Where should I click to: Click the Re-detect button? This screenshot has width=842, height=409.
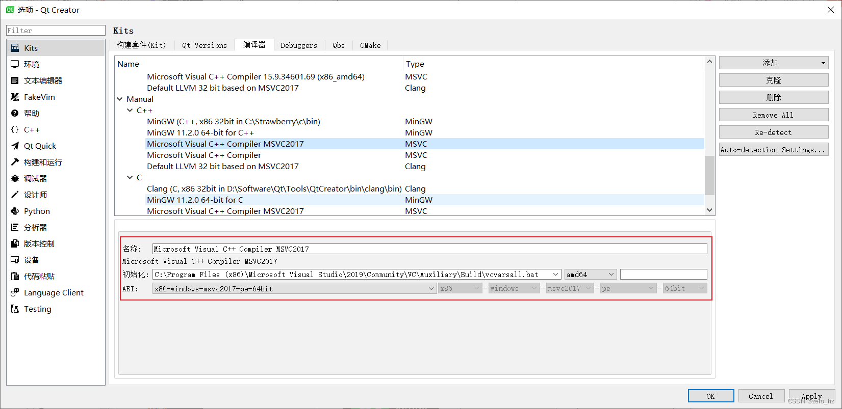pos(774,132)
